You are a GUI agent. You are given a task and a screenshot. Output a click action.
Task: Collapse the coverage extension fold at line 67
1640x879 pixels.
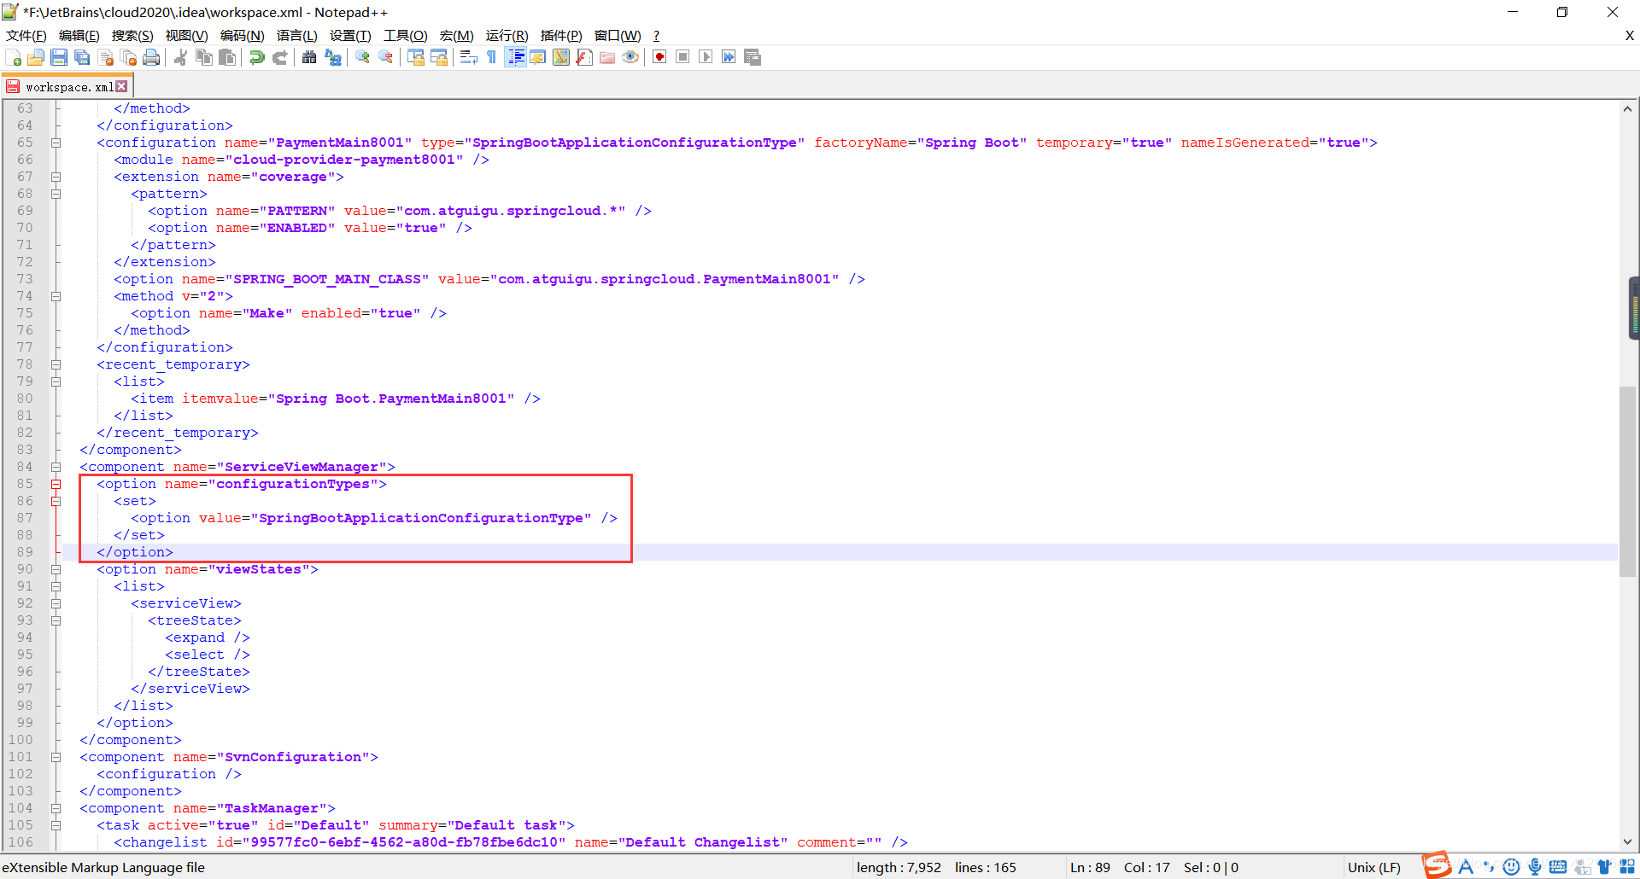point(56,177)
